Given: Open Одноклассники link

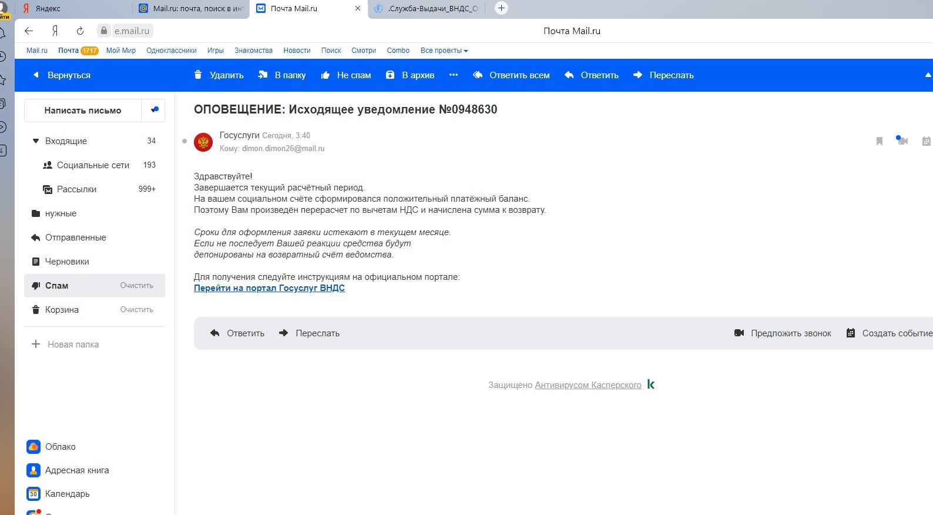Looking at the screenshot, I should (172, 51).
